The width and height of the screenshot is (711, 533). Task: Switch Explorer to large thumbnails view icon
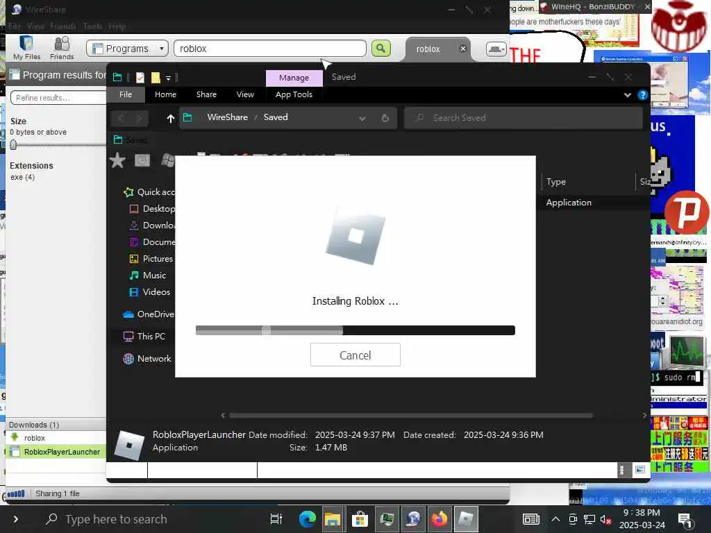coord(639,470)
